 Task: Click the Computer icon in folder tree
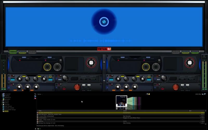pos(3,94)
